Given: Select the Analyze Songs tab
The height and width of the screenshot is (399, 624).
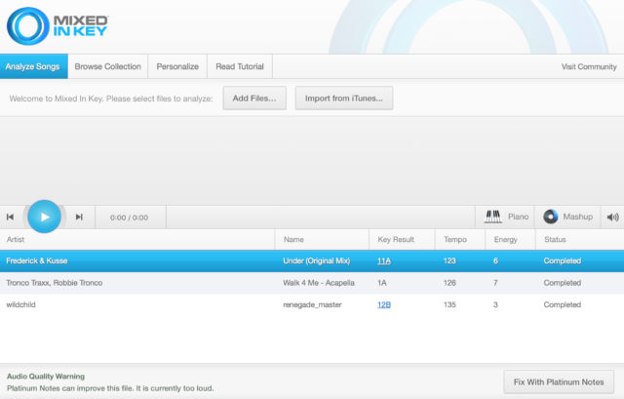Looking at the screenshot, I should [x=34, y=66].
